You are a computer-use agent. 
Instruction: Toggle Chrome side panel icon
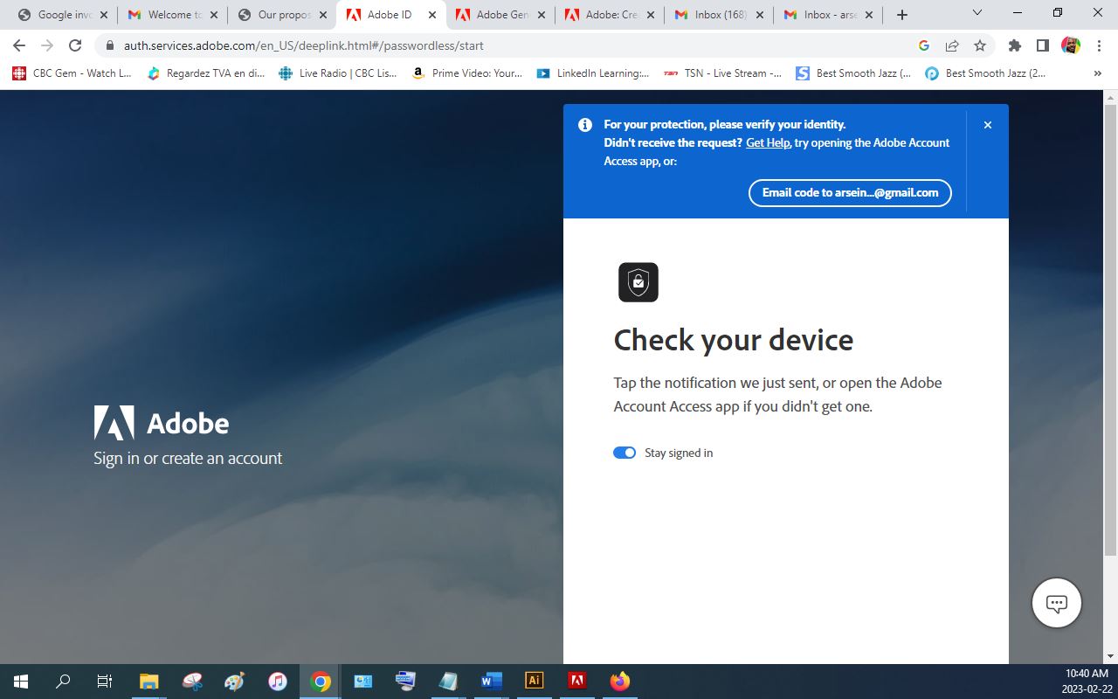click(x=1042, y=45)
